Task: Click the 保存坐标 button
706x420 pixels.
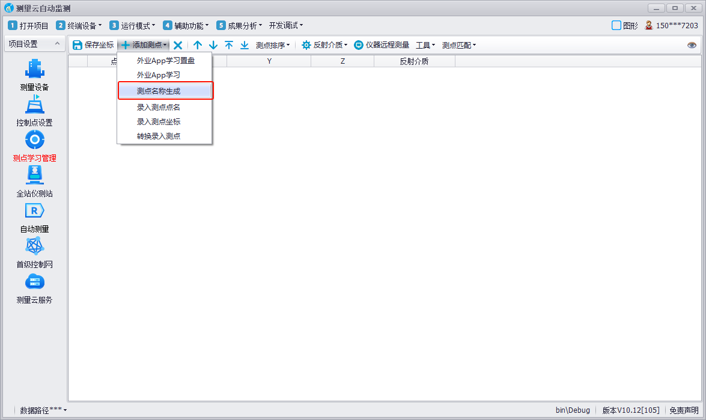Action: 93,45
